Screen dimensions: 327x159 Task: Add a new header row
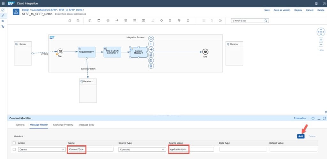(301, 136)
